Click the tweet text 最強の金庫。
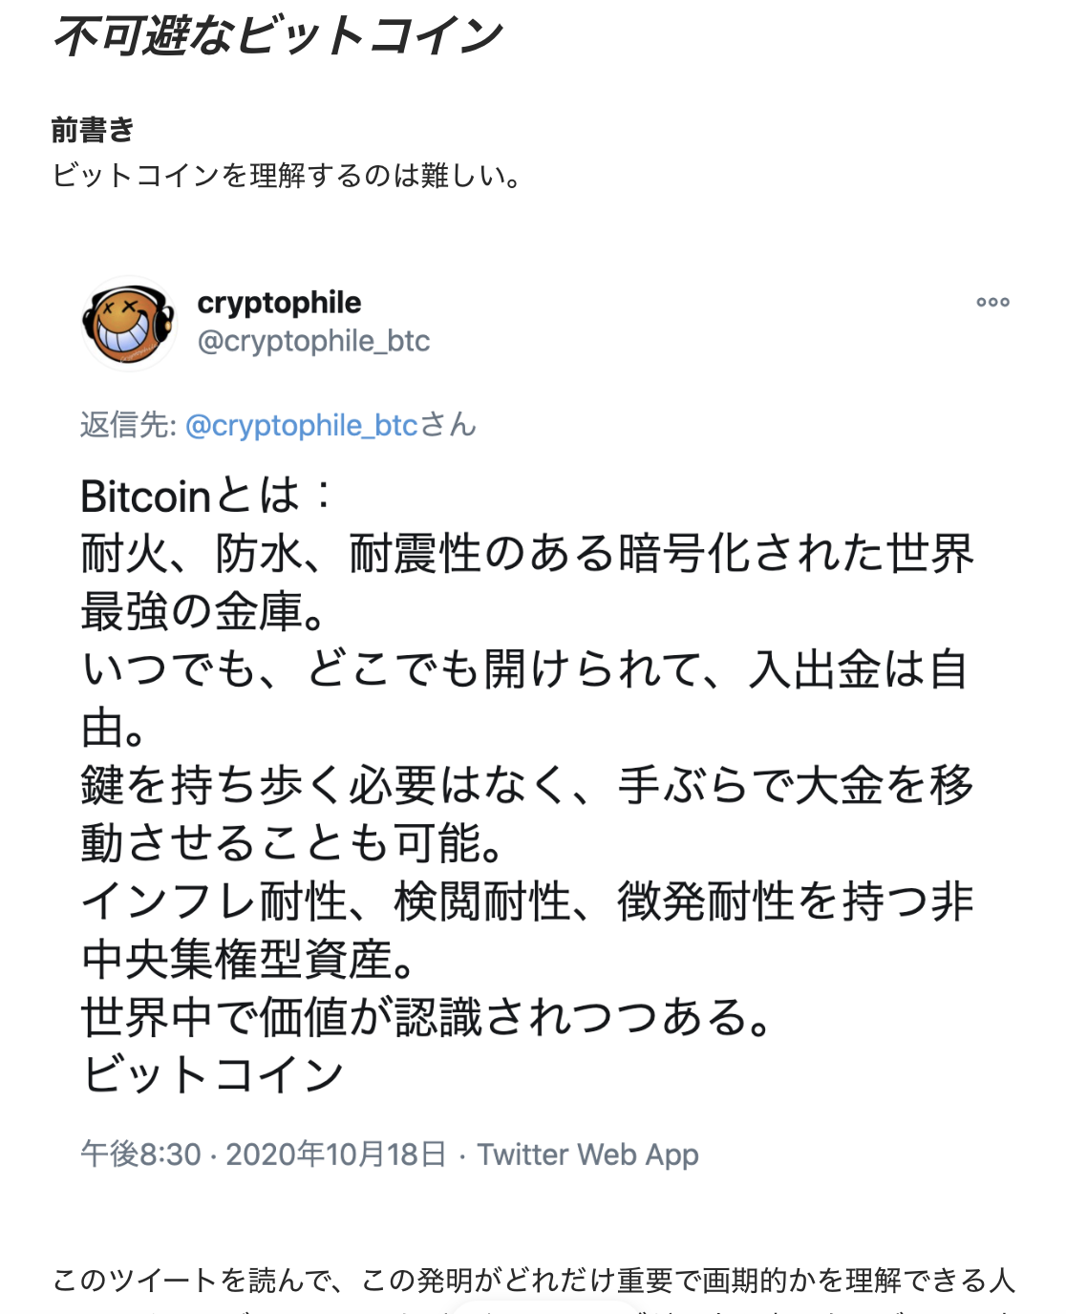Image resolution: width=1066 pixels, height=1314 pixels. click(203, 612)
